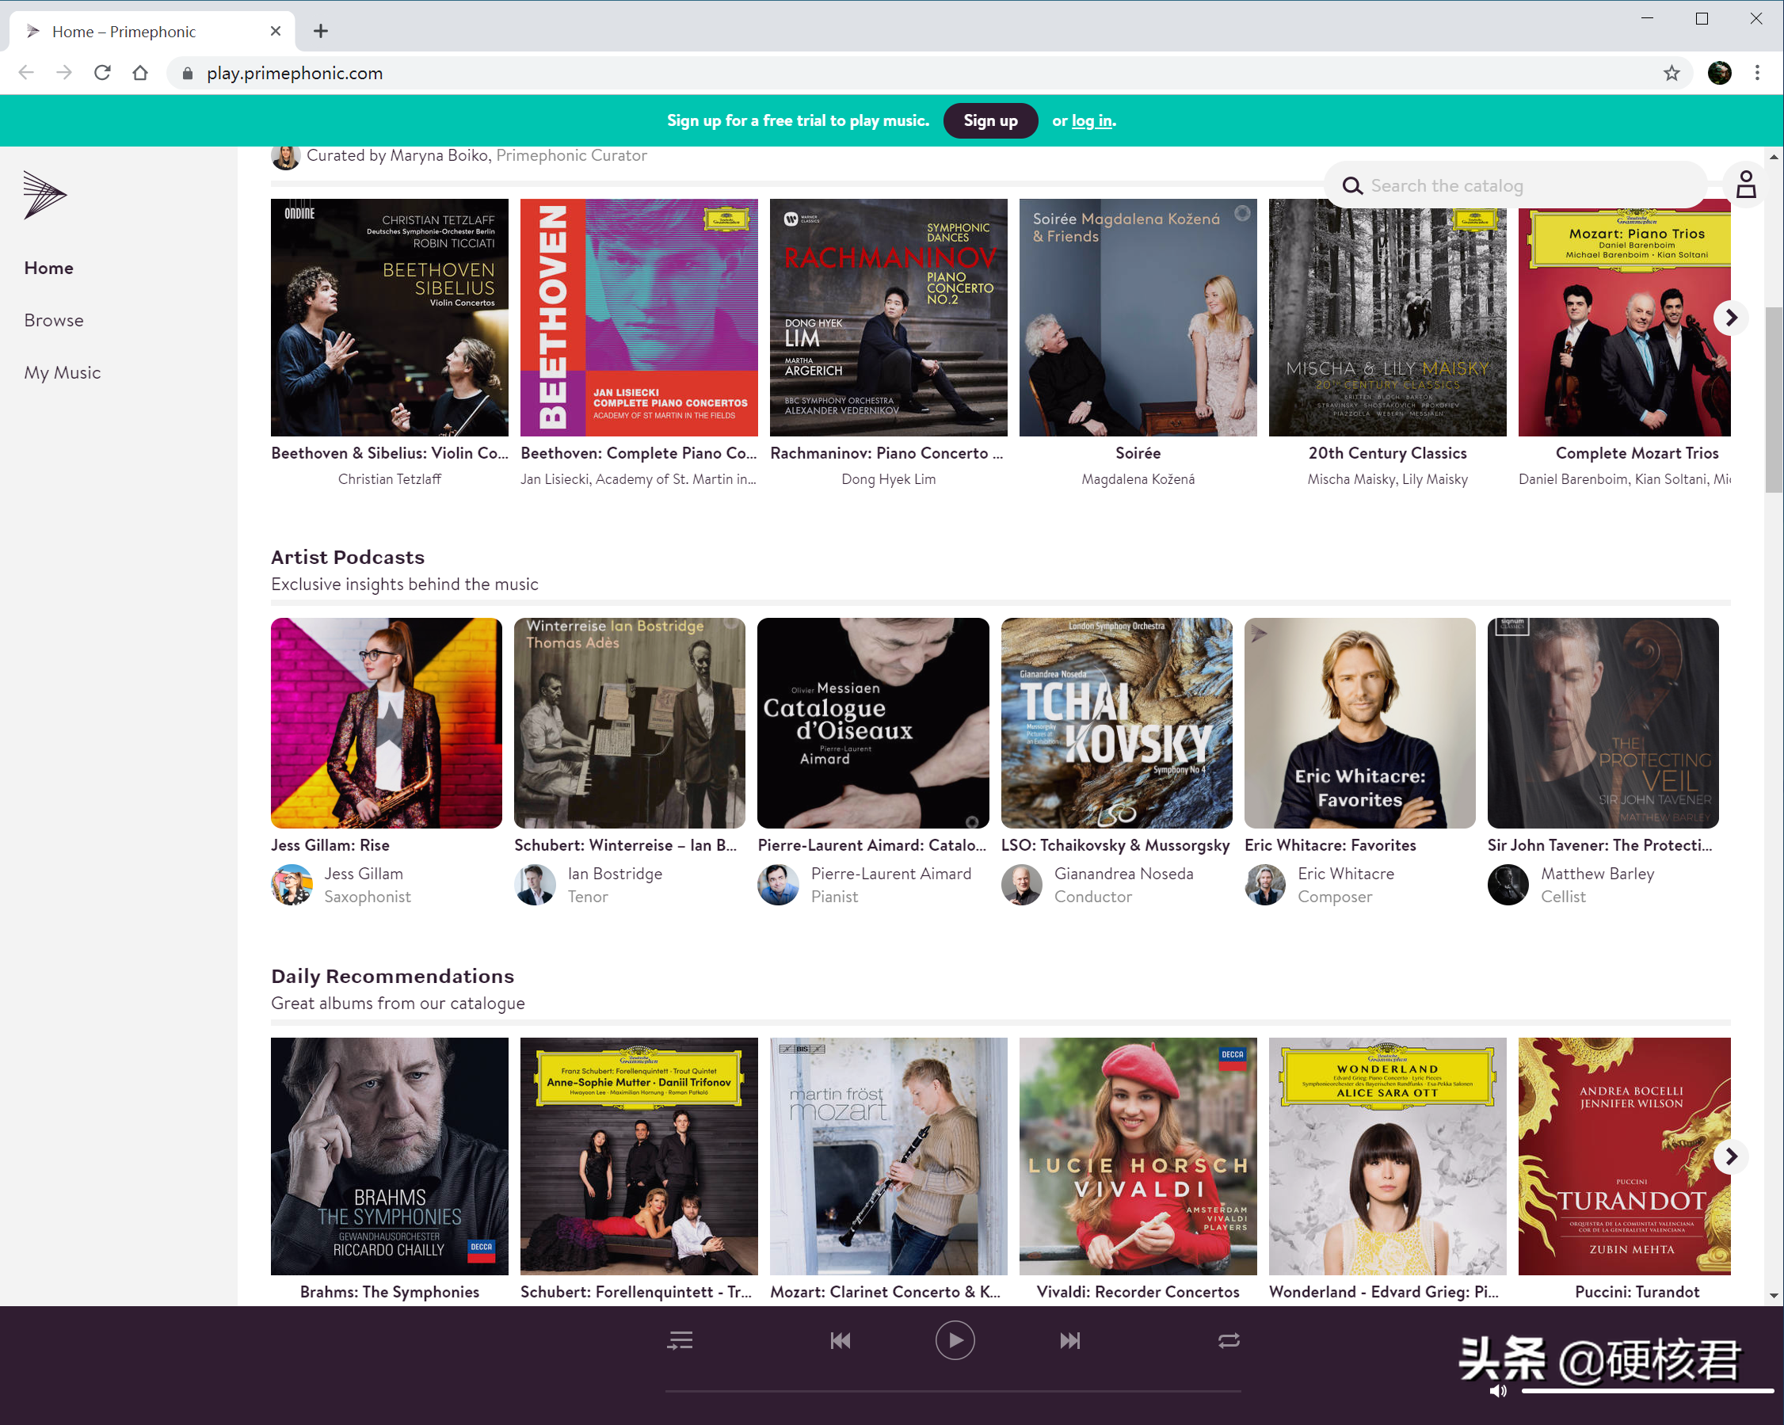Screen dimensions: 1784x1425
Task: Open the user account profile icon
Action: [x=1746, y=185]
